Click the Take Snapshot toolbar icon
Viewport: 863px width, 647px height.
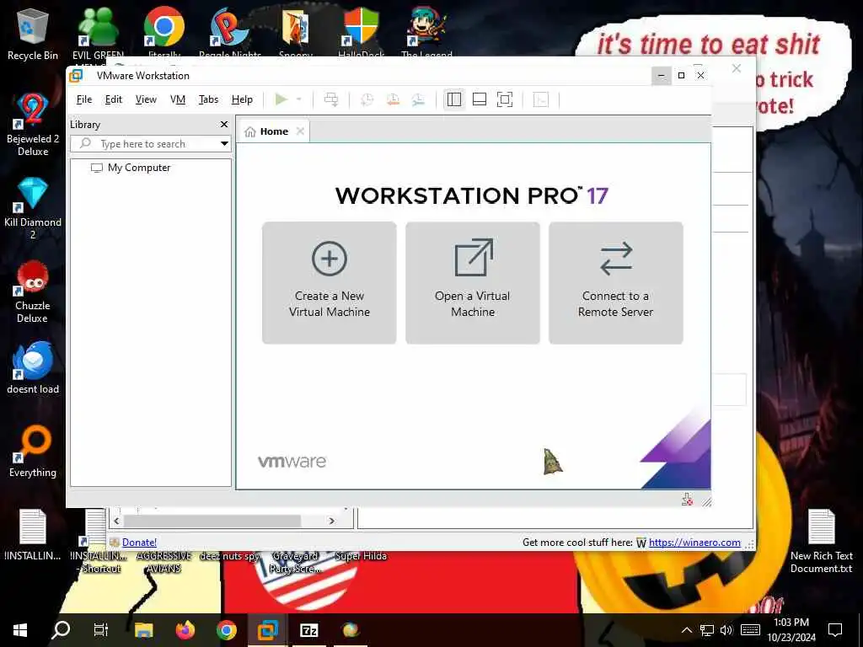[x=367, y=99]
